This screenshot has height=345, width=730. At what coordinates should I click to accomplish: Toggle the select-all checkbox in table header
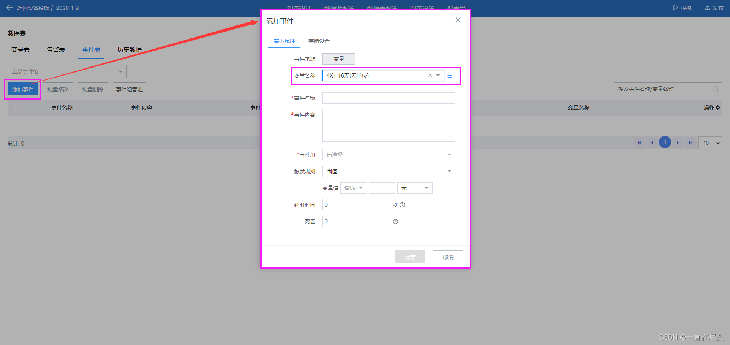pyautogui.click(x=14, y=108)
